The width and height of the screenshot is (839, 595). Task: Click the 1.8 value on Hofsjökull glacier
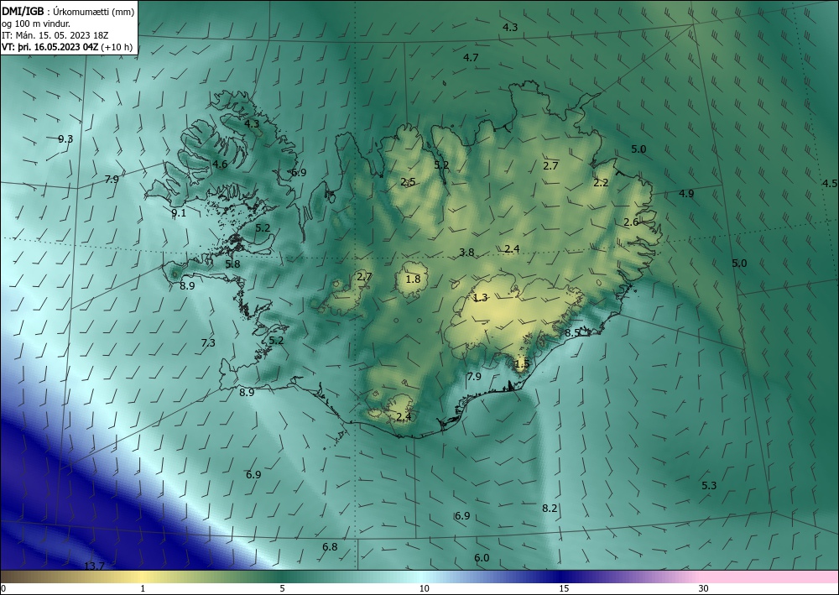413,279
